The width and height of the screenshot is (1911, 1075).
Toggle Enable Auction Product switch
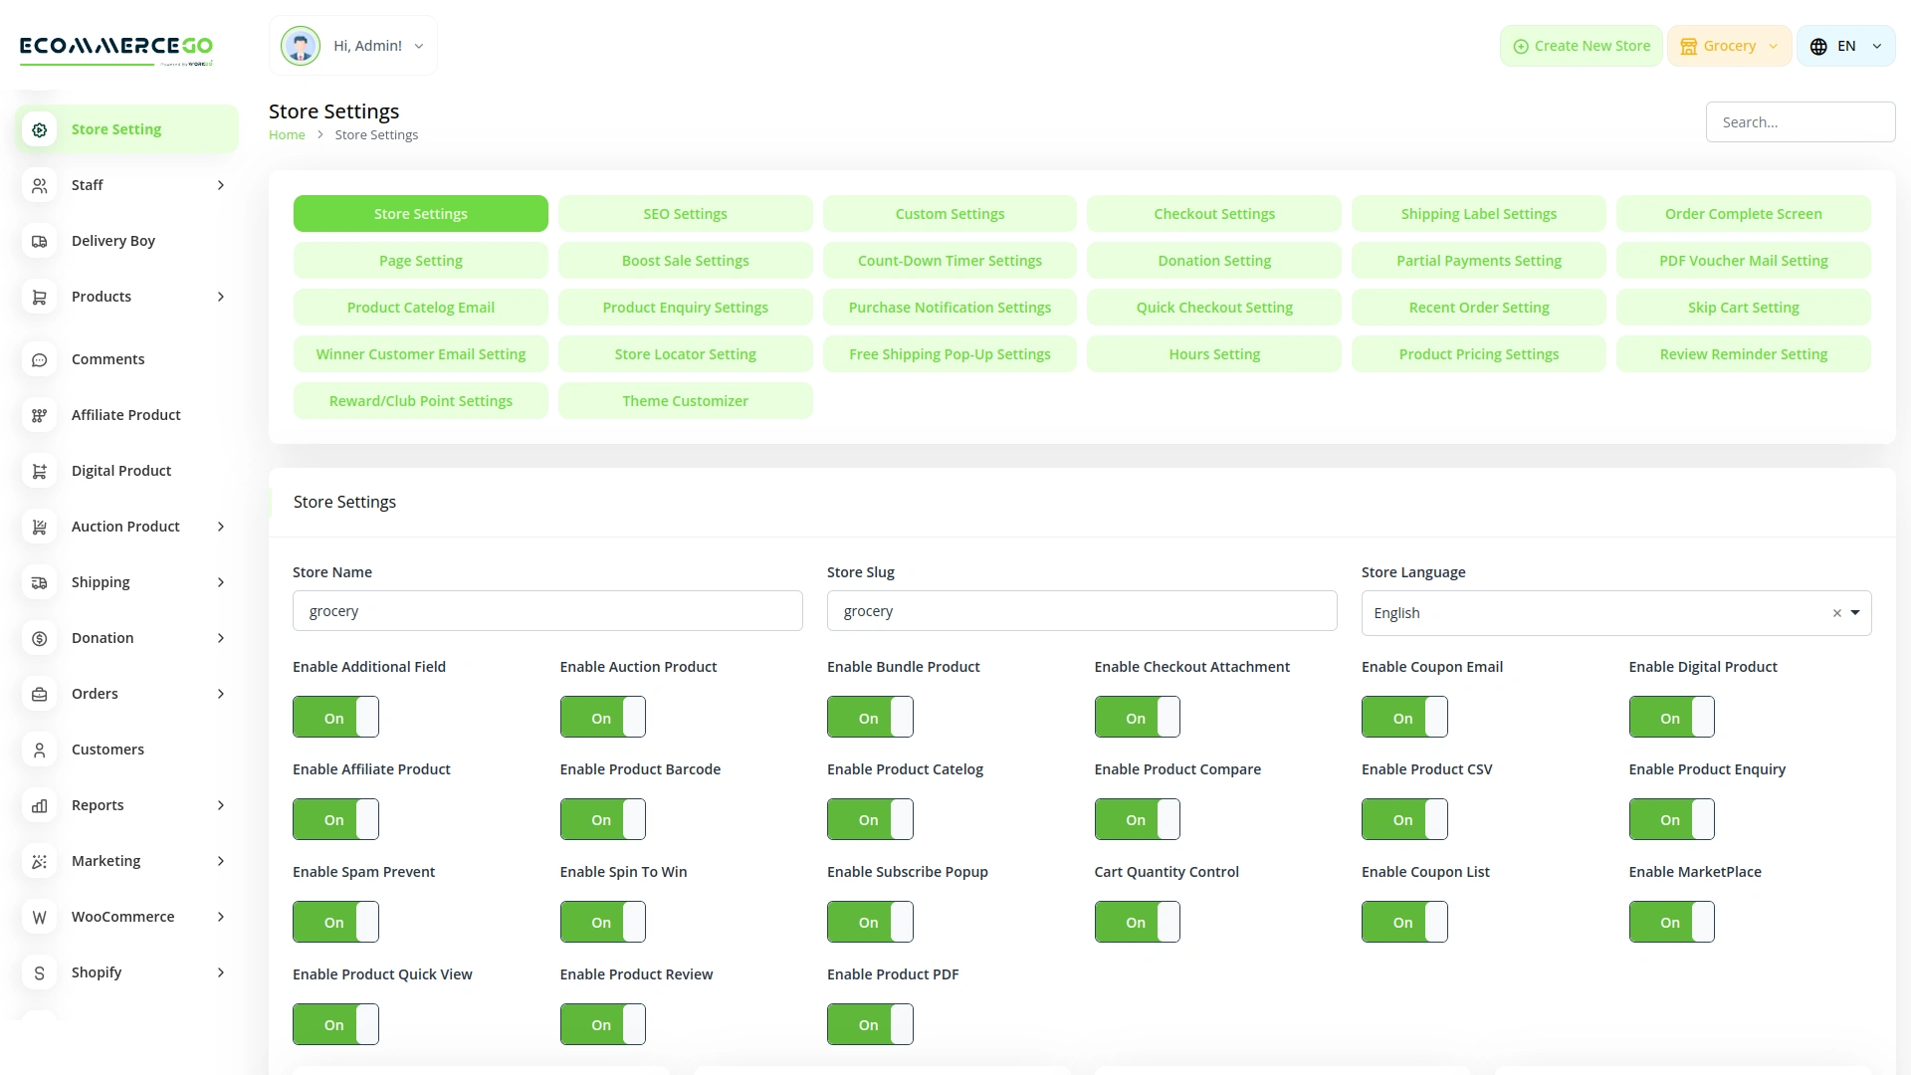click(x=602, y=717)
